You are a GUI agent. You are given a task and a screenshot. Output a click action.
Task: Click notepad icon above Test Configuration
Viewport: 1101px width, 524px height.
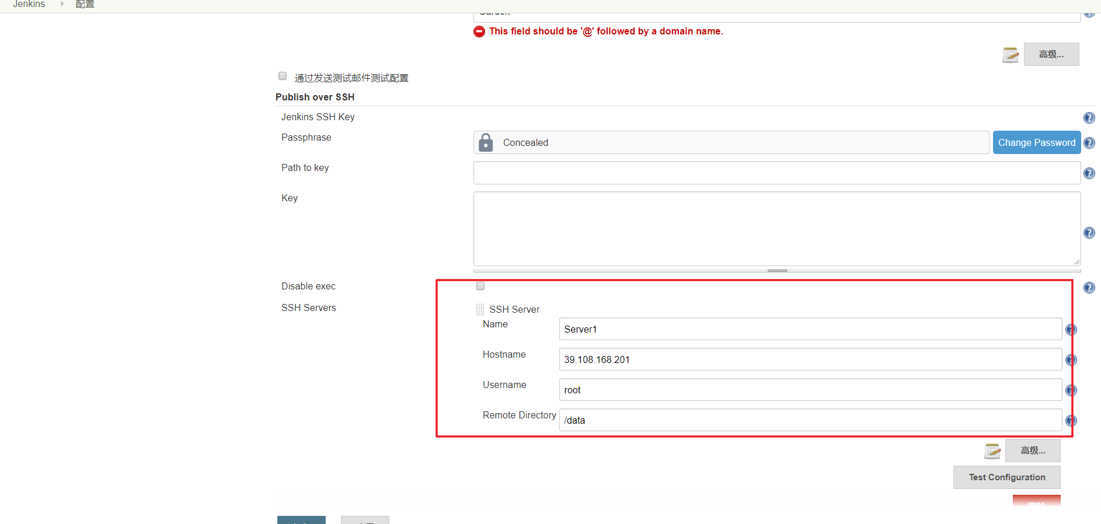tap(992, 451)
